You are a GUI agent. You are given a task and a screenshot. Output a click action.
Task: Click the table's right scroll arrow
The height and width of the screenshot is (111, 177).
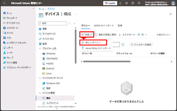[172, 62]
